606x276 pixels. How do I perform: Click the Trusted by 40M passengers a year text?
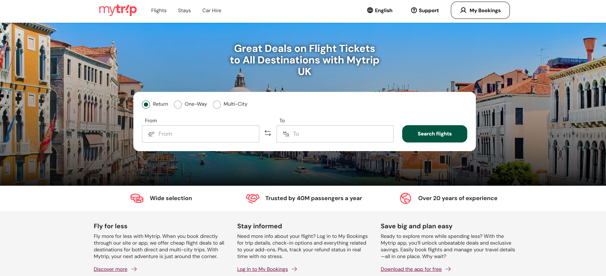pyautogui.click(x=314, y=198)
